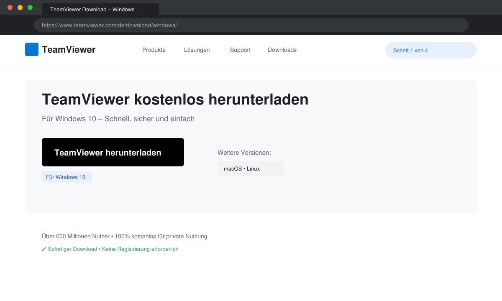Screen dimensions: 502x301
Task: Click the subtitle Für Windows 10 – Schnell, sicher
Action: pos(118,119)
